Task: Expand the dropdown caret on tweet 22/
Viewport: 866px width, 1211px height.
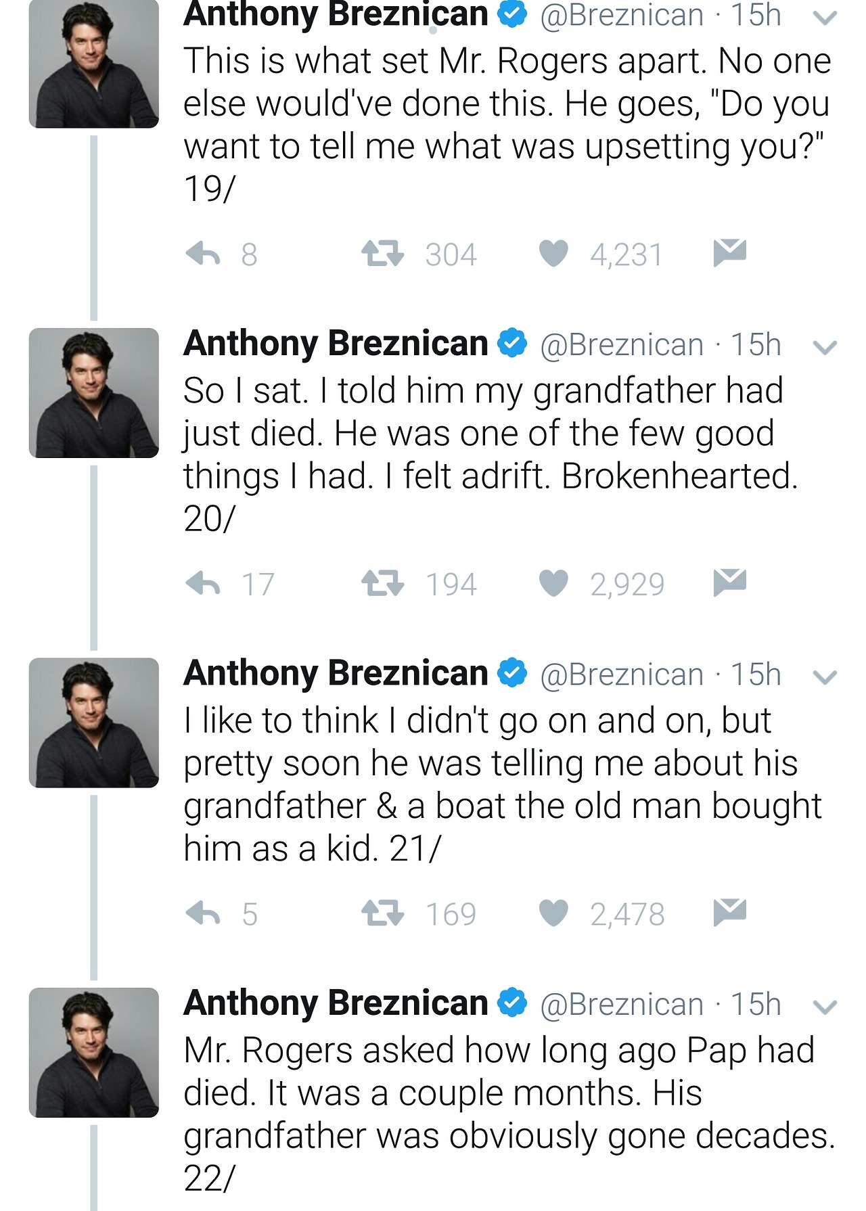Action: click(825, 1007)
